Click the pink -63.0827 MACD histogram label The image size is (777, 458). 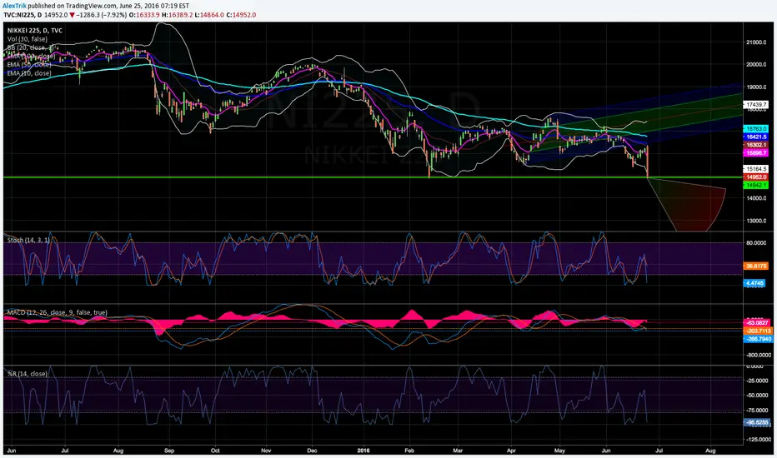[757, 323]
